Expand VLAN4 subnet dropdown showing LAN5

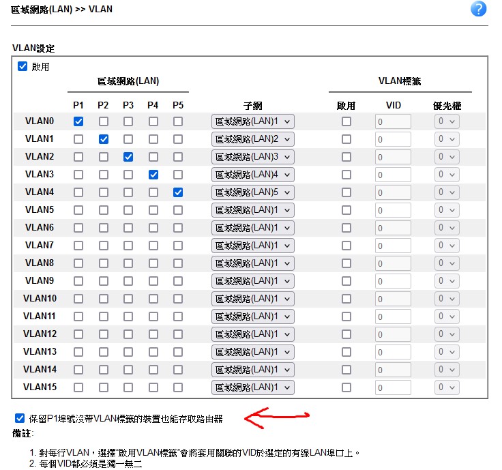253,192
